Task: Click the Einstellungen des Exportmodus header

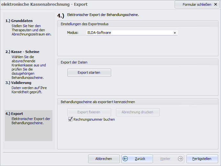Action: [x=85, y=24]
